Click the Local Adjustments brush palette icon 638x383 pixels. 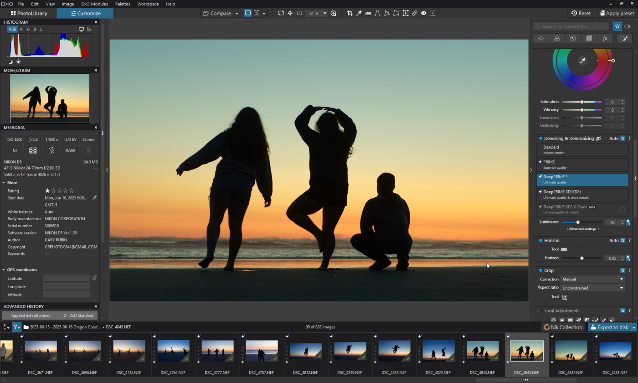click(624, 39)
